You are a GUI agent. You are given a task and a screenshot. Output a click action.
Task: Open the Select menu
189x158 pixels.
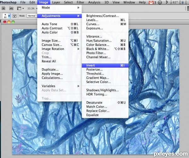(68, 2)
